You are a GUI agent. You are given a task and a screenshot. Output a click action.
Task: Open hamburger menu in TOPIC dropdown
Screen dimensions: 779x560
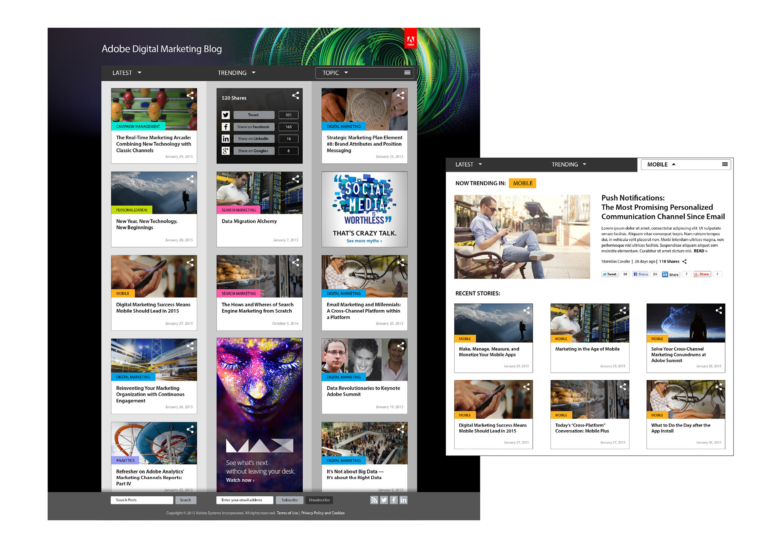coord(407,73)
